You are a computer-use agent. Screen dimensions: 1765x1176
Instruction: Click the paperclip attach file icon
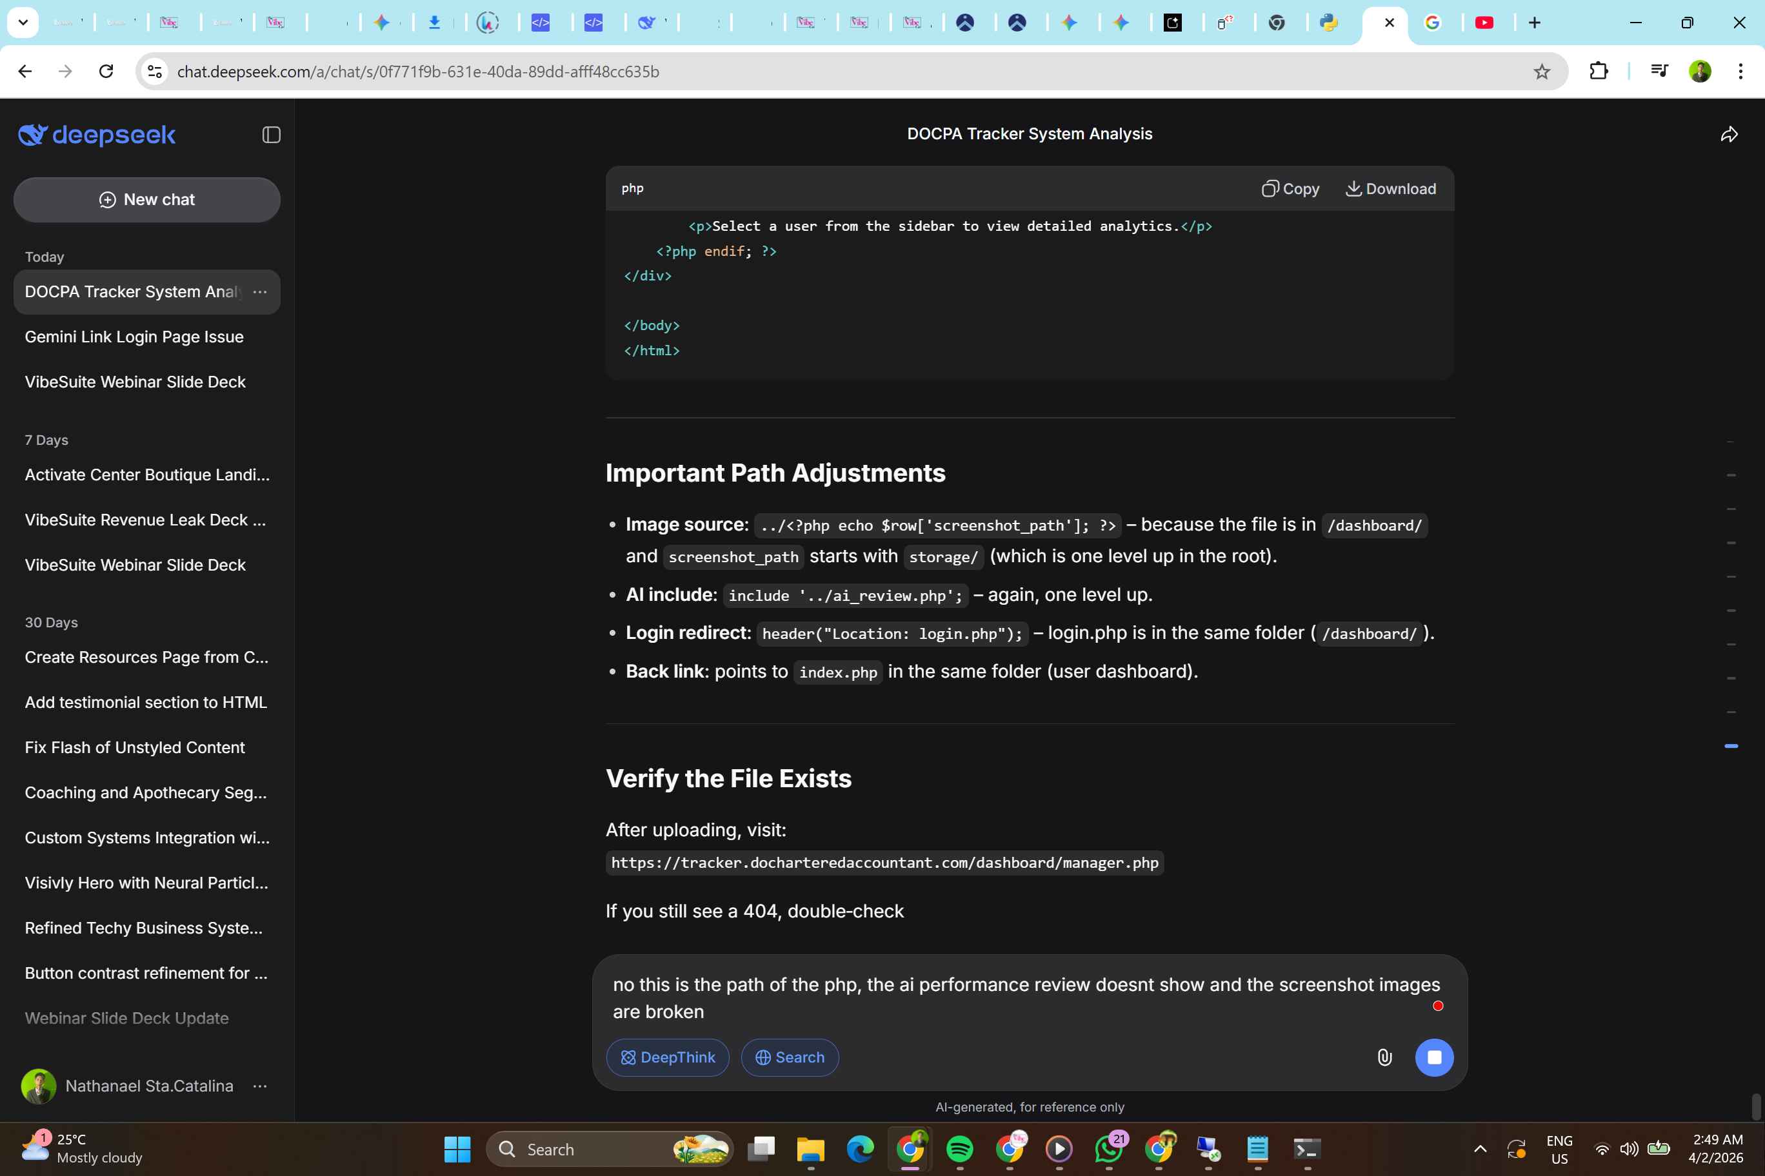1384,1057
